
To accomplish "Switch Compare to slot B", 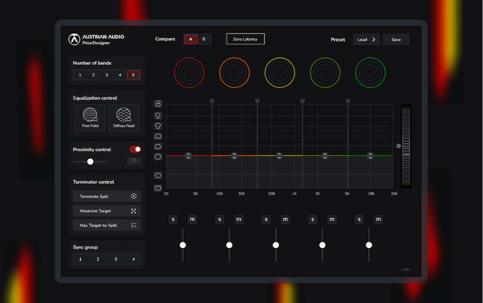I will click(204, 39).
